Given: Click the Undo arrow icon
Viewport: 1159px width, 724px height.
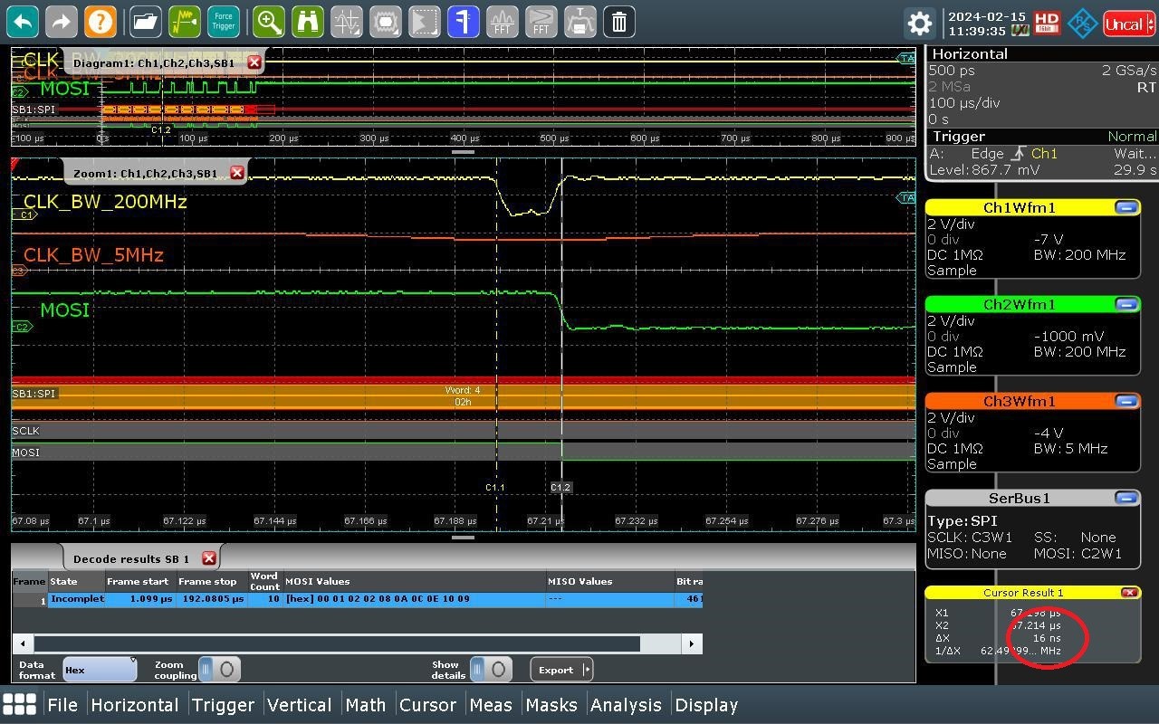Looking at the screenshot, I should 24,22.
